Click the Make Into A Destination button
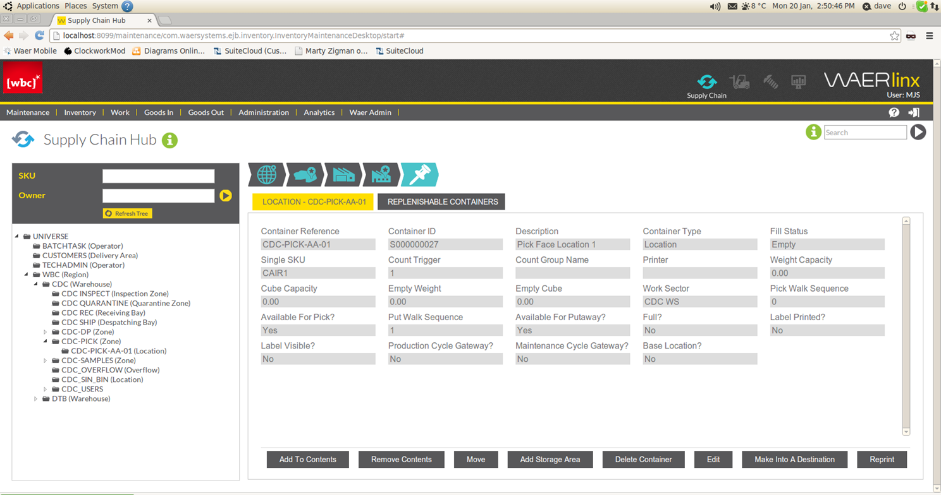 click(794, 460)
